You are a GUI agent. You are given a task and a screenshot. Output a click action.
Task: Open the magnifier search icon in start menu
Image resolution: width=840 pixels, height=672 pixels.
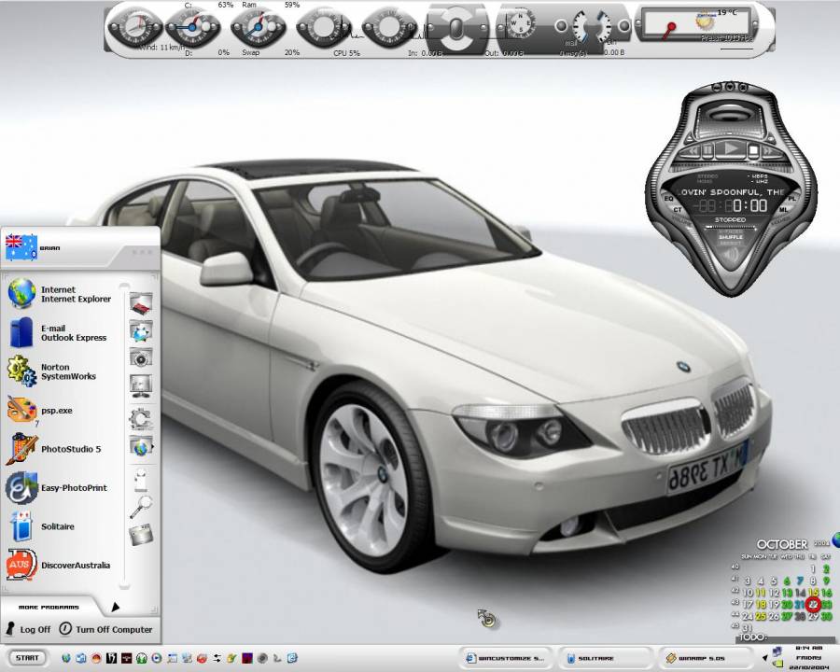pyautogui.click(x=141, y=507)
